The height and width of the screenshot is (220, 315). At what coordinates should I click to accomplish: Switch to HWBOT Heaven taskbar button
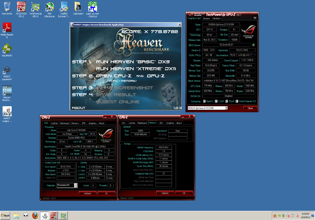44,216
